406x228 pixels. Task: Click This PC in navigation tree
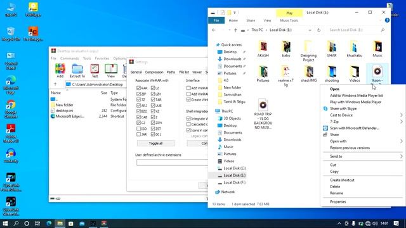click(x=227, y=111)
